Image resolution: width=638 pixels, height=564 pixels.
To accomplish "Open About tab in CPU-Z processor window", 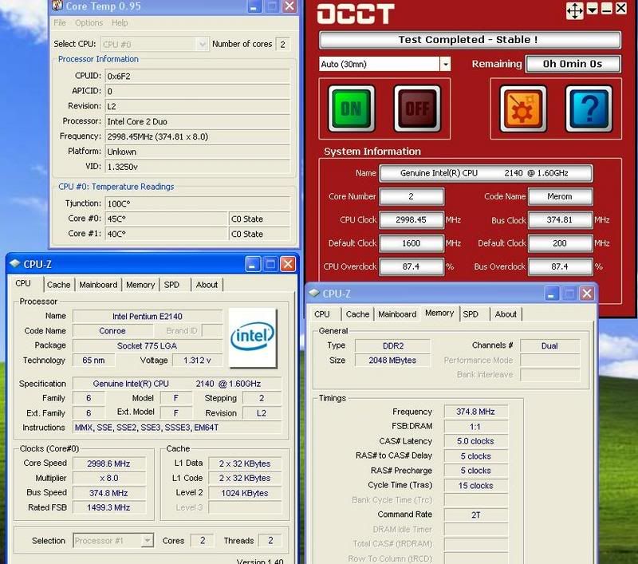I will tap(207, 285).
